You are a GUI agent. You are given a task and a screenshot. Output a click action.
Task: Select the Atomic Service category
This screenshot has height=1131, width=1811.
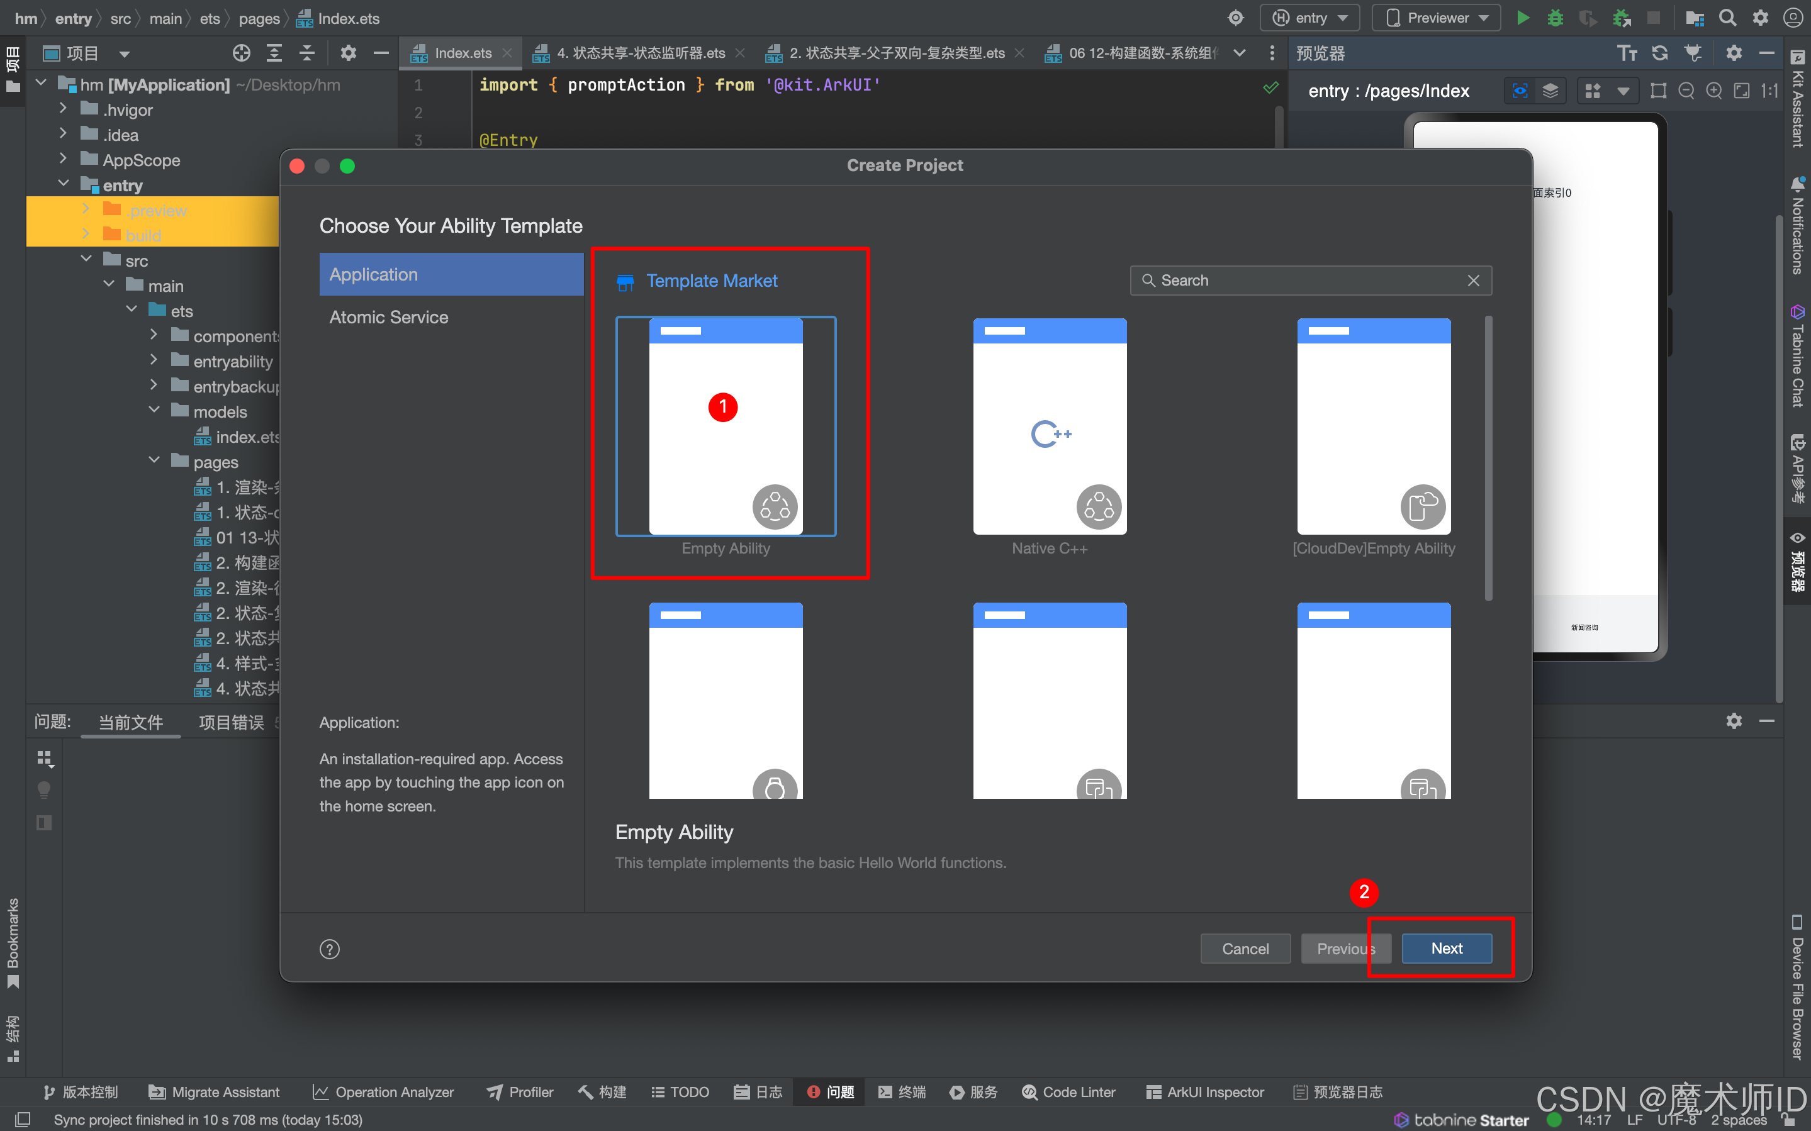click(389, 317)
